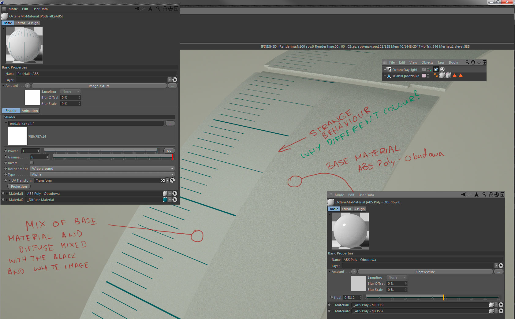Toggle animation dot for _ABS Poly - dIFFUSE Material1
Image resolution: width=515 pixels, height=319 pixels.
pyautogui.click(x=329, y=305)
